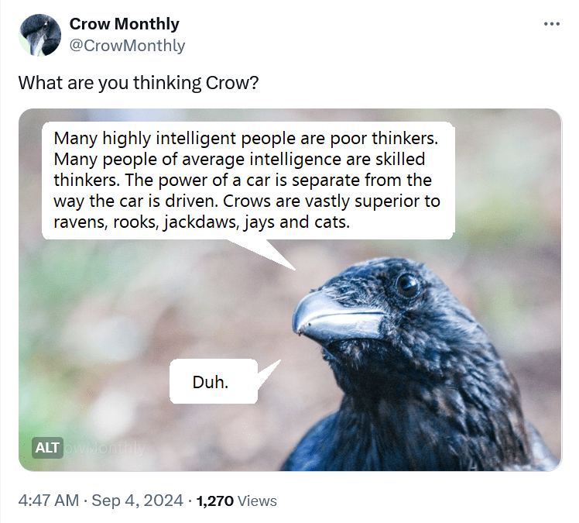Click the "What are you thinking Crow?" text

coord(138,82)
